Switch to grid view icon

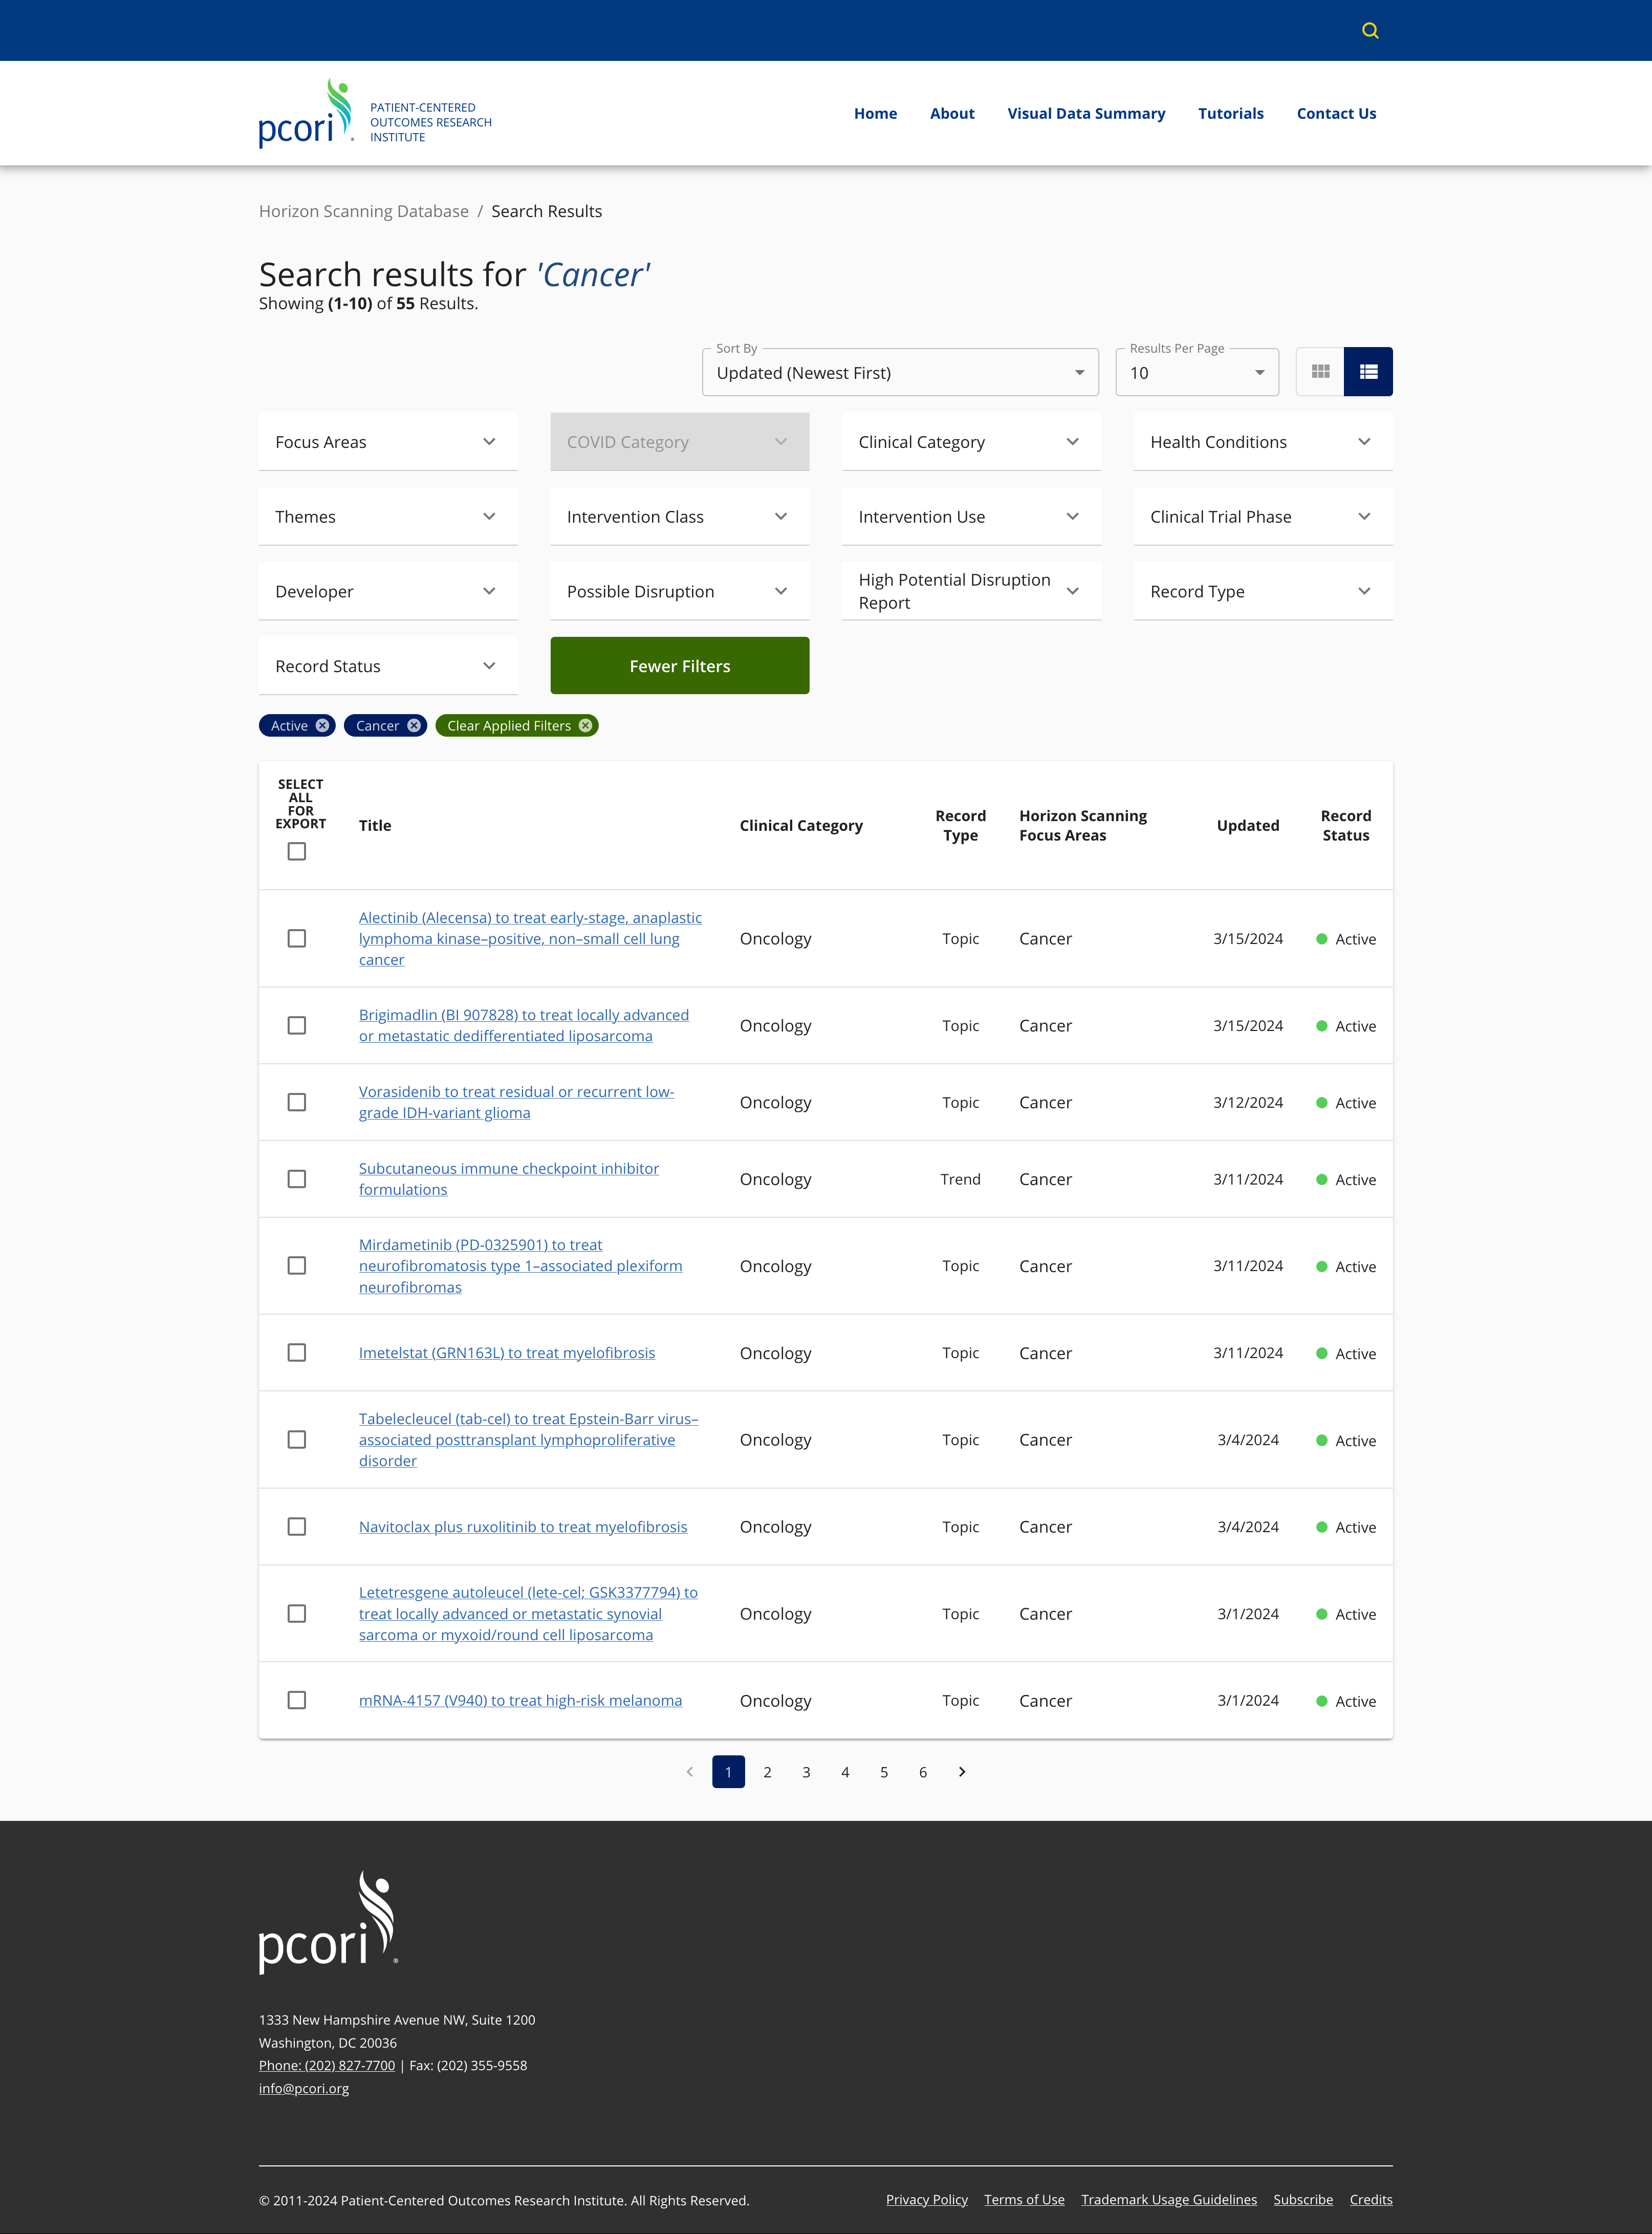[x=1320, y=372]
